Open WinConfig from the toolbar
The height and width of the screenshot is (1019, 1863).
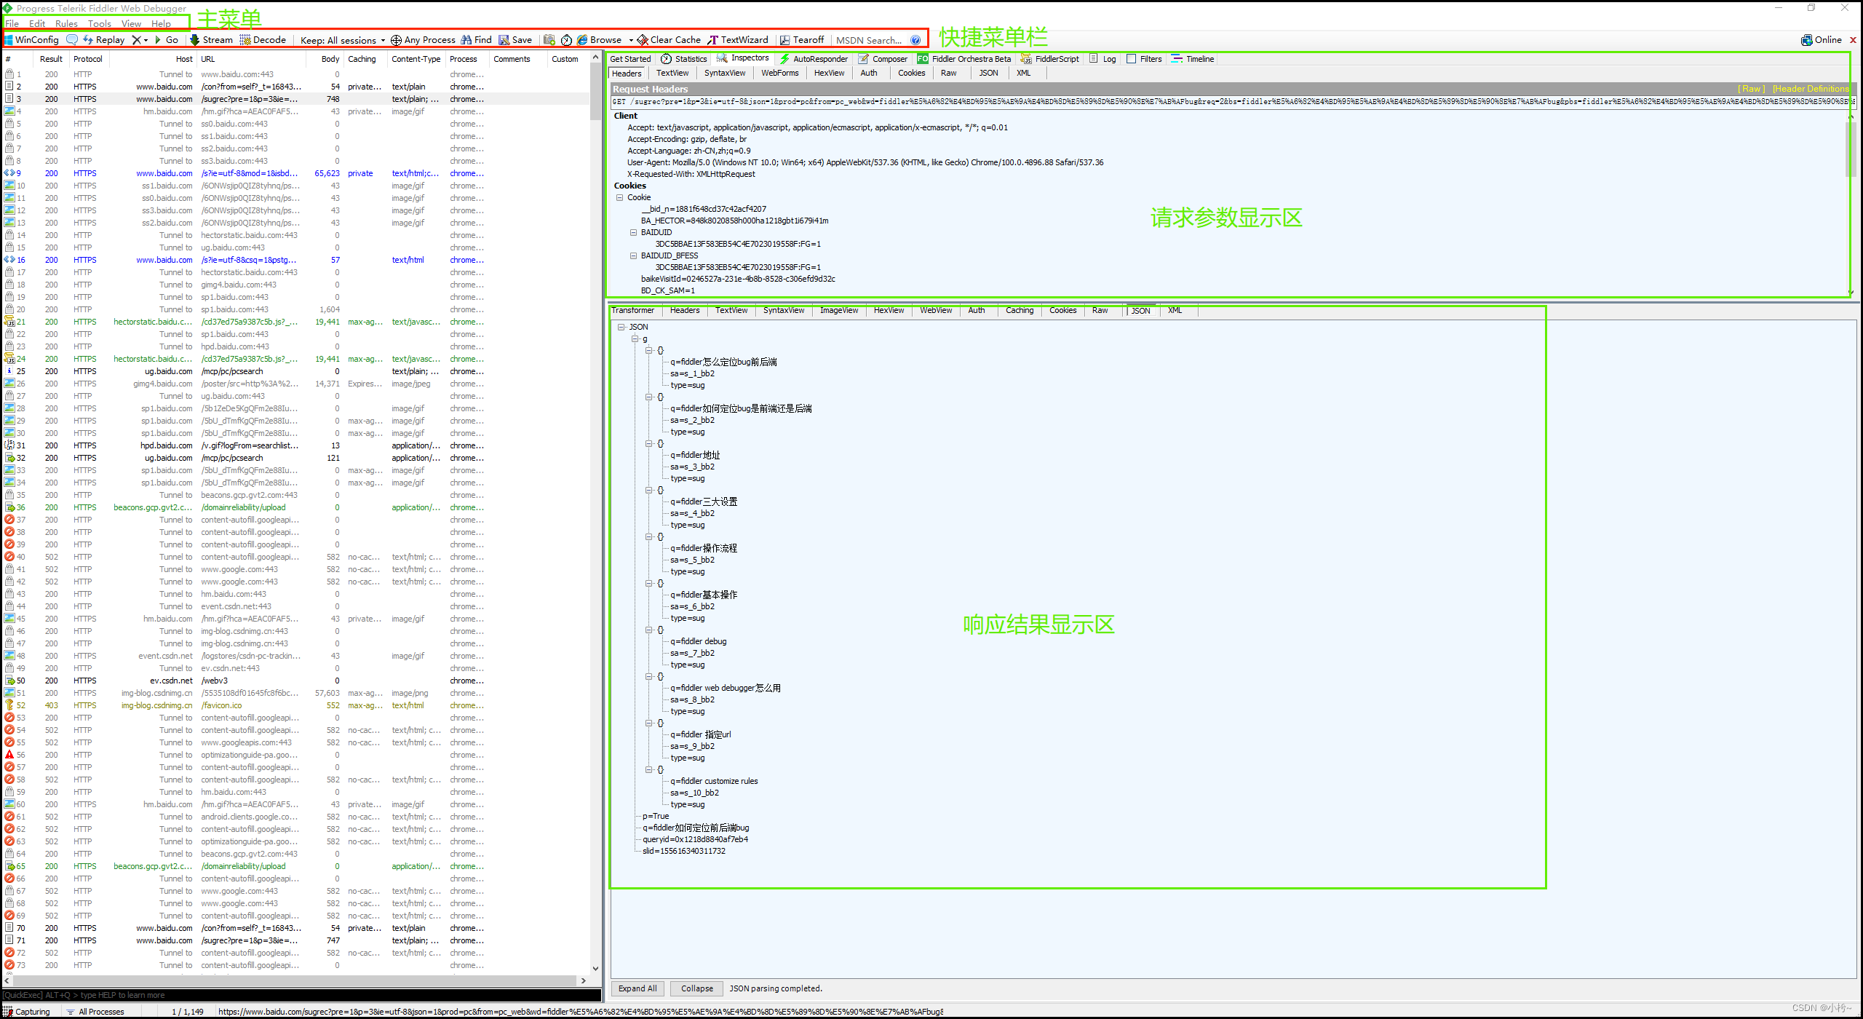(x=31, y=40)
